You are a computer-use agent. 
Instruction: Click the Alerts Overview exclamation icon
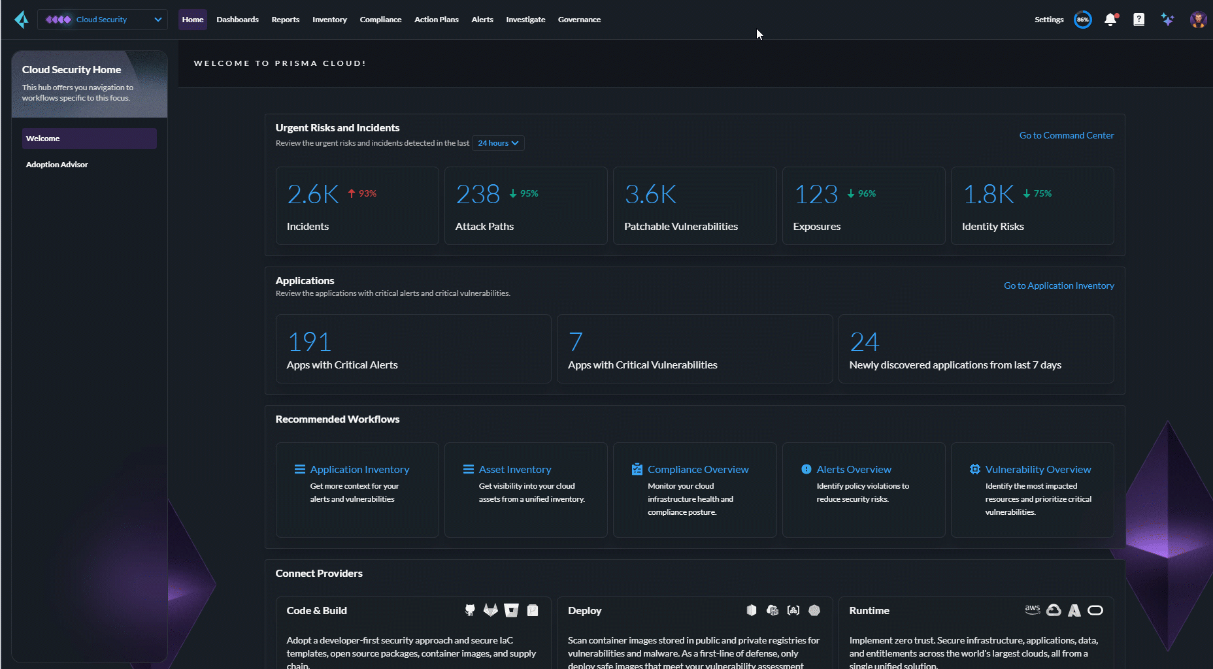(806, 469)
